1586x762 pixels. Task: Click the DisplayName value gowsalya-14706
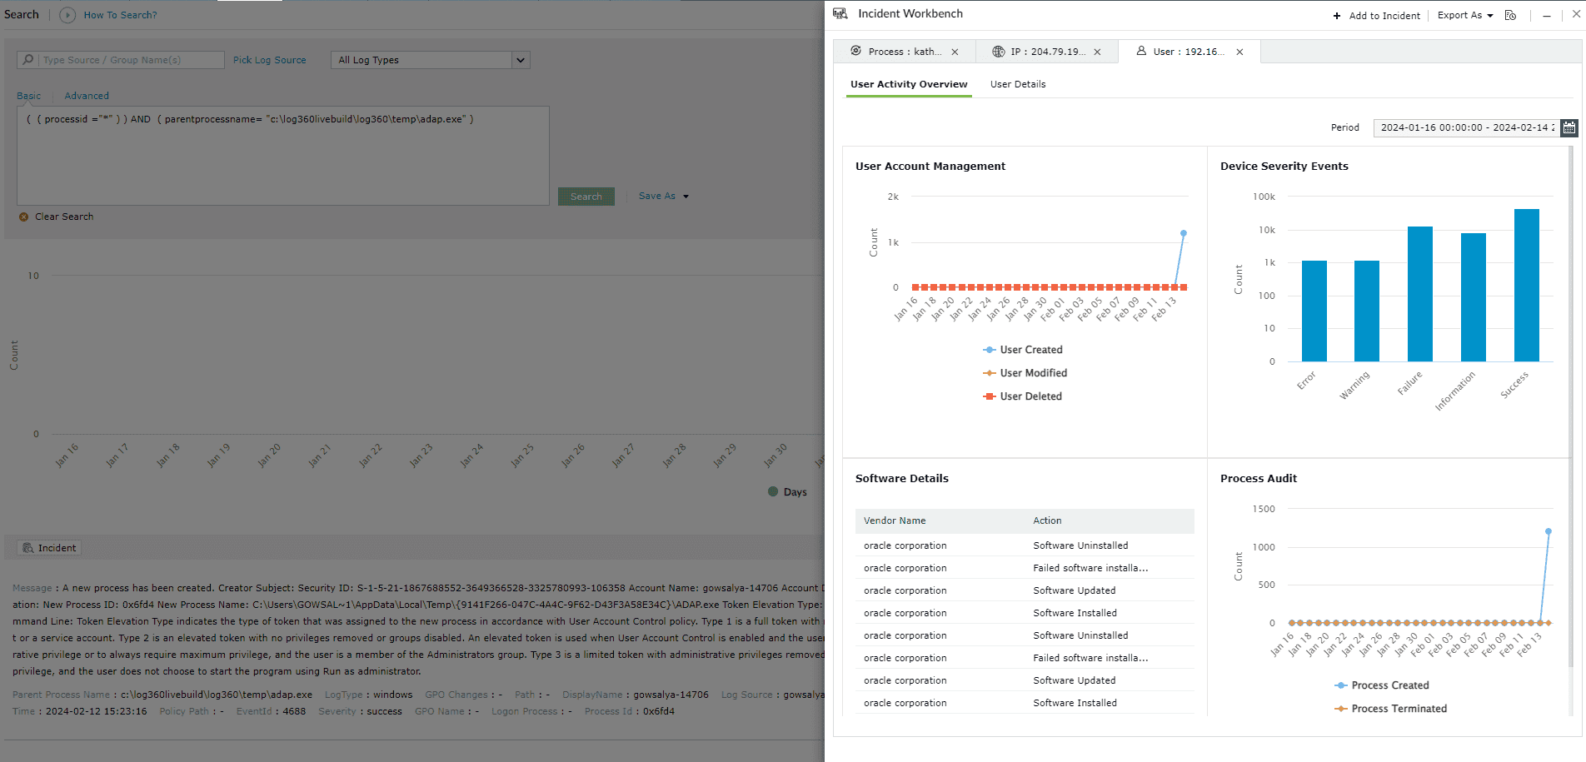click(671, 695)
